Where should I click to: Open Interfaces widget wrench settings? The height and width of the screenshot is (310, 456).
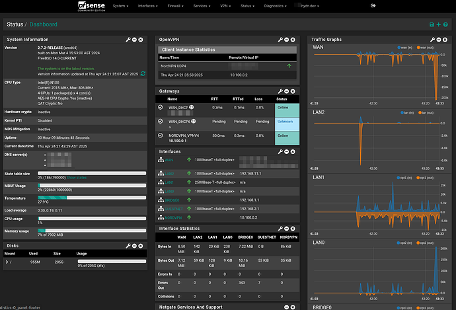(280, 152)
